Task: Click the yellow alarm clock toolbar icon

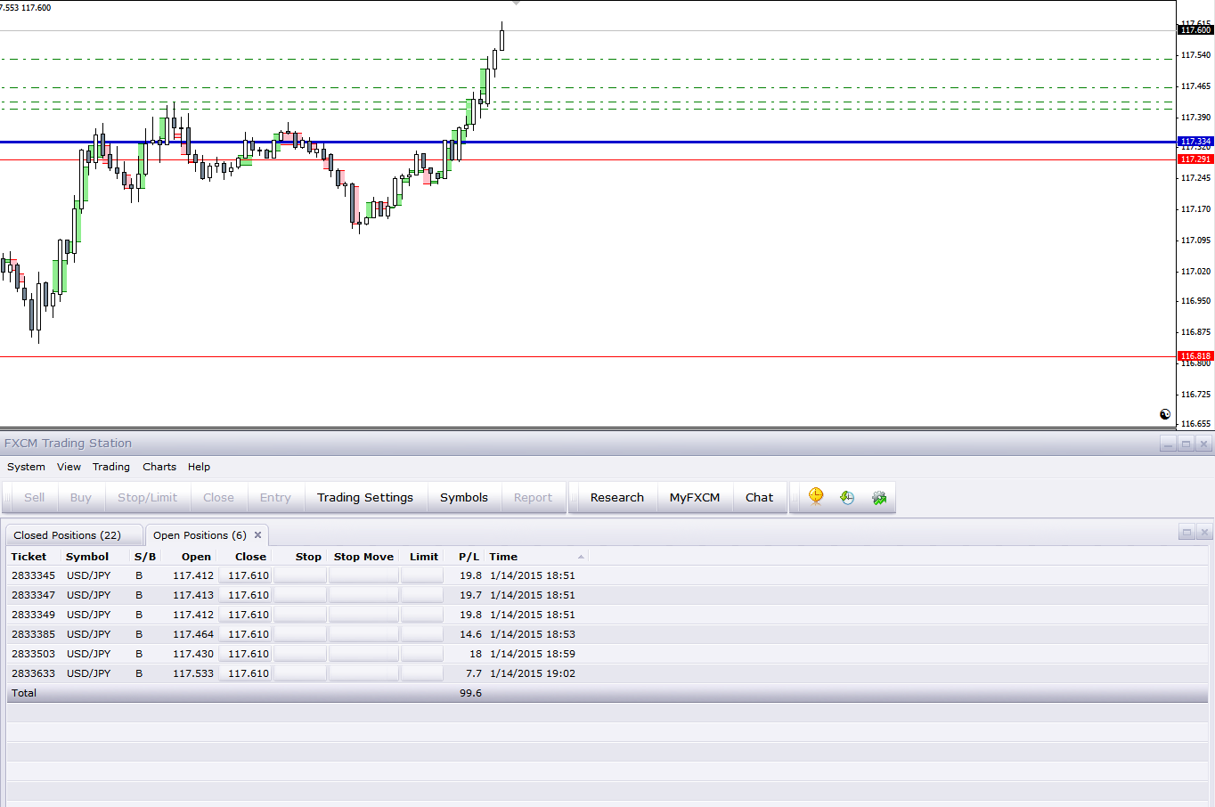Action: [816, 497]
